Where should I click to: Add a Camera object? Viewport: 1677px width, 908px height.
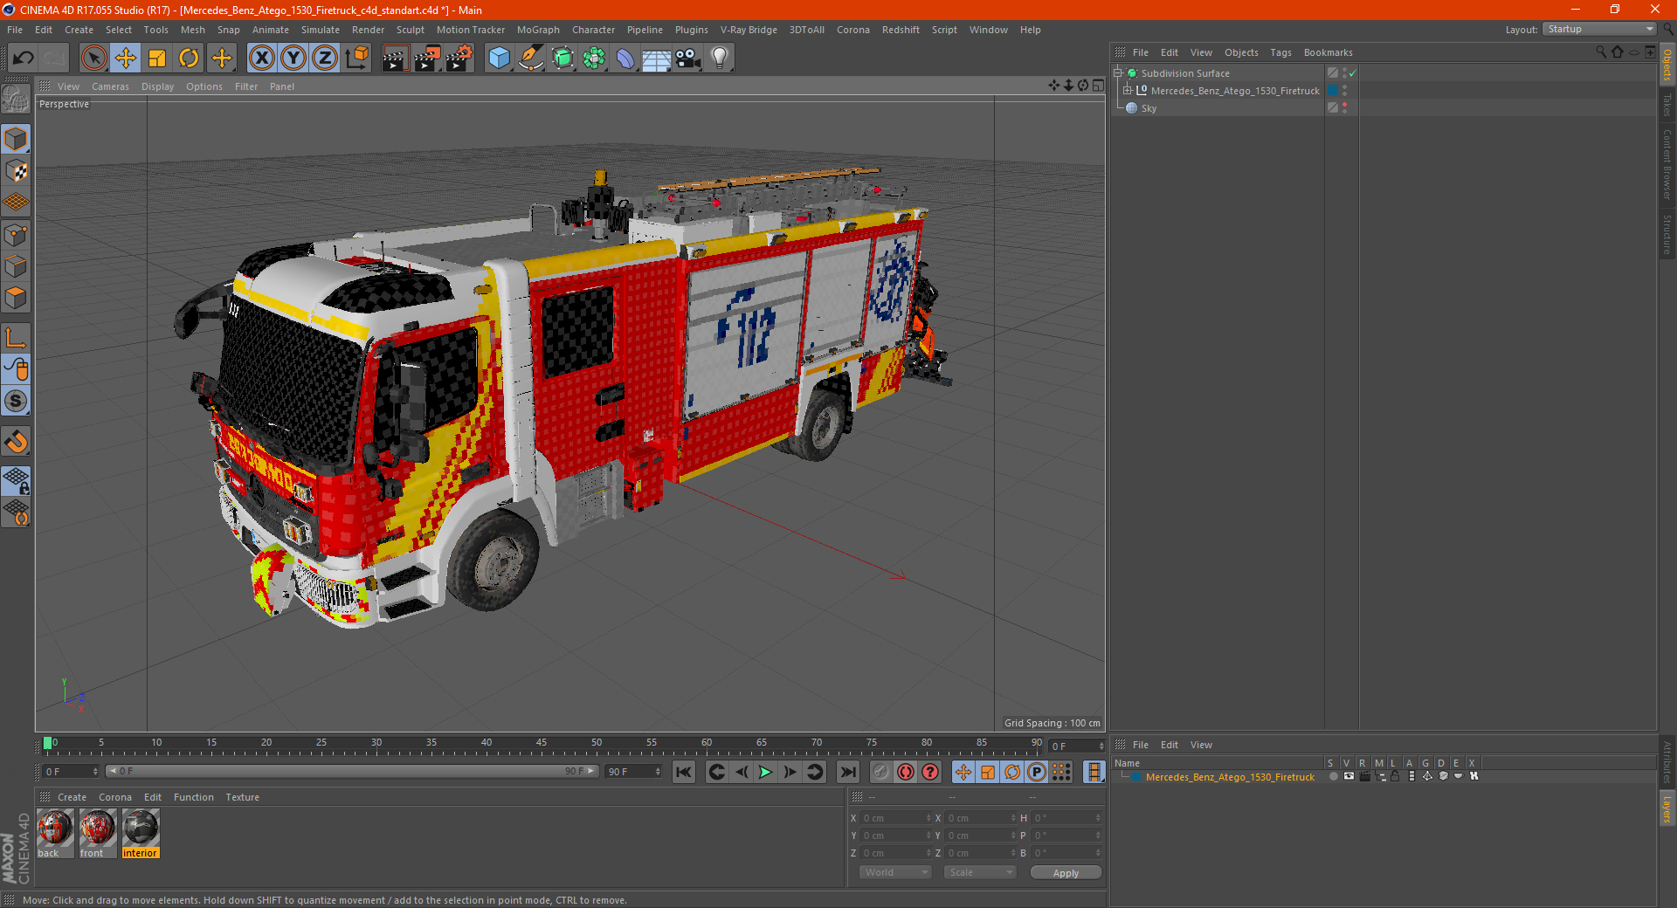click(688, 58)
